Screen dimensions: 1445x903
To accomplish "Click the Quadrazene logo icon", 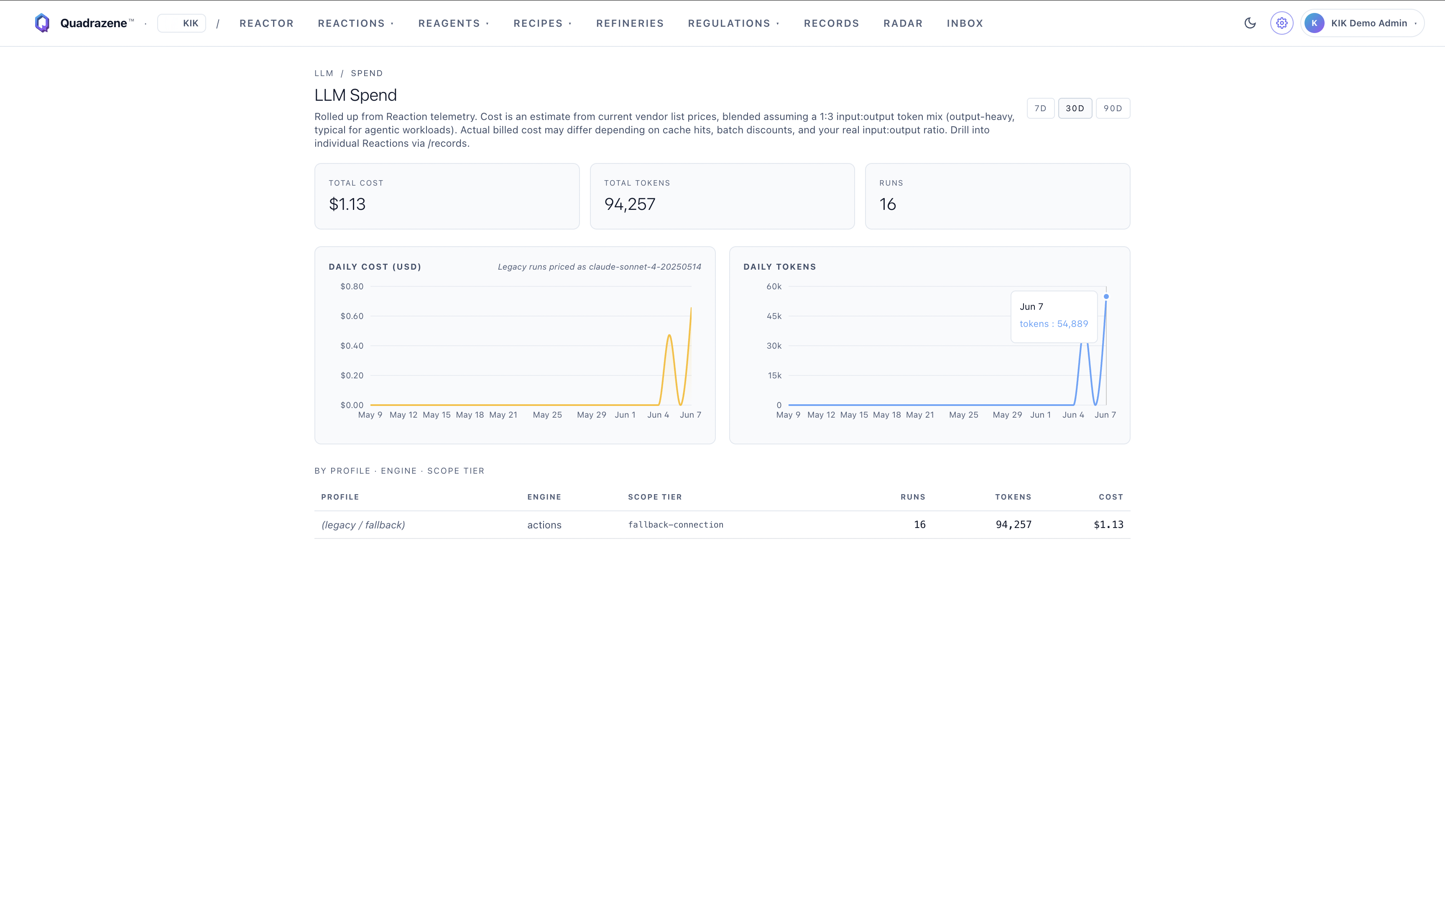I will pyautogui.click(x=42, y=23).
